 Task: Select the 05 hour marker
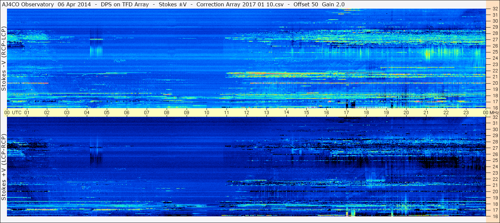(107, 112)
